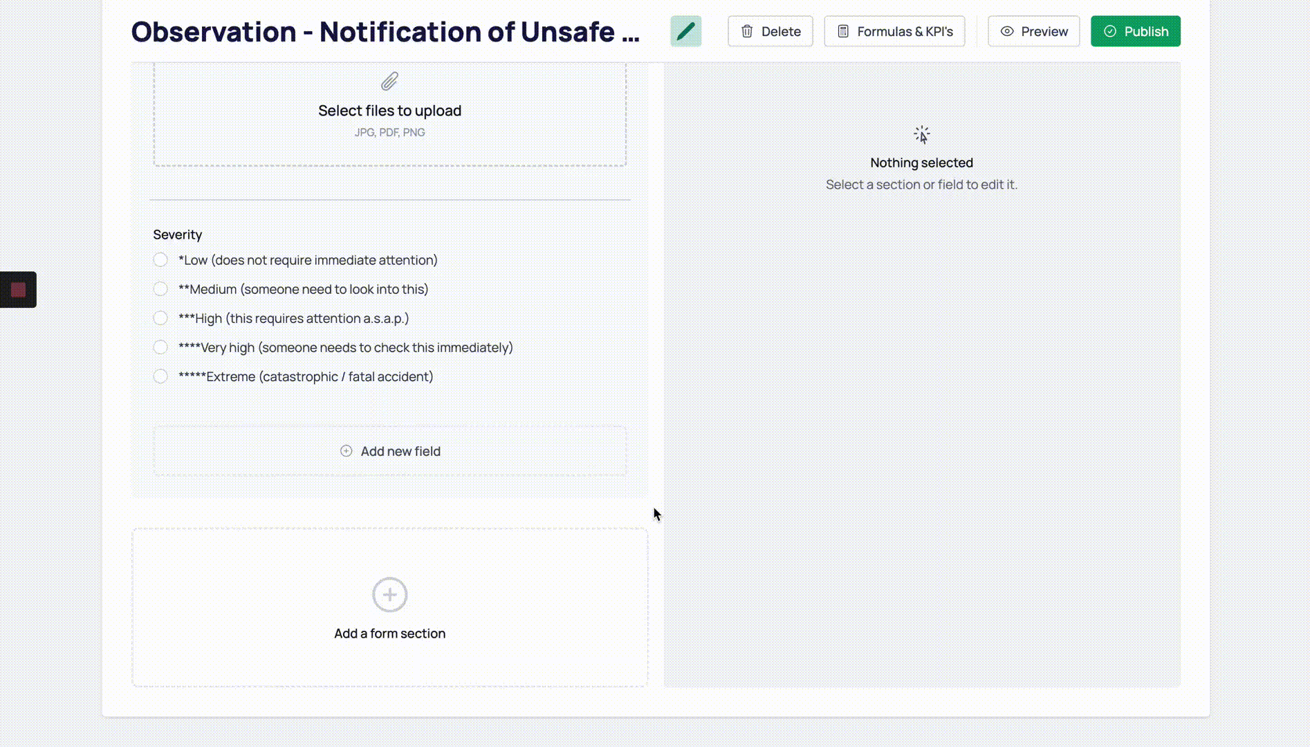This screenshot has width=1310, height=747.
Task: Select the Medium severity radio option
Action: [x=160, y=289]
